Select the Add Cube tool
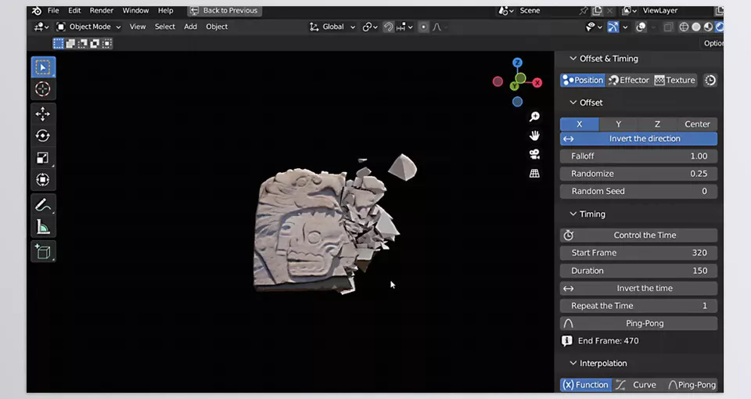The width and height of the screenshot is (751, 399). [43, 252]
